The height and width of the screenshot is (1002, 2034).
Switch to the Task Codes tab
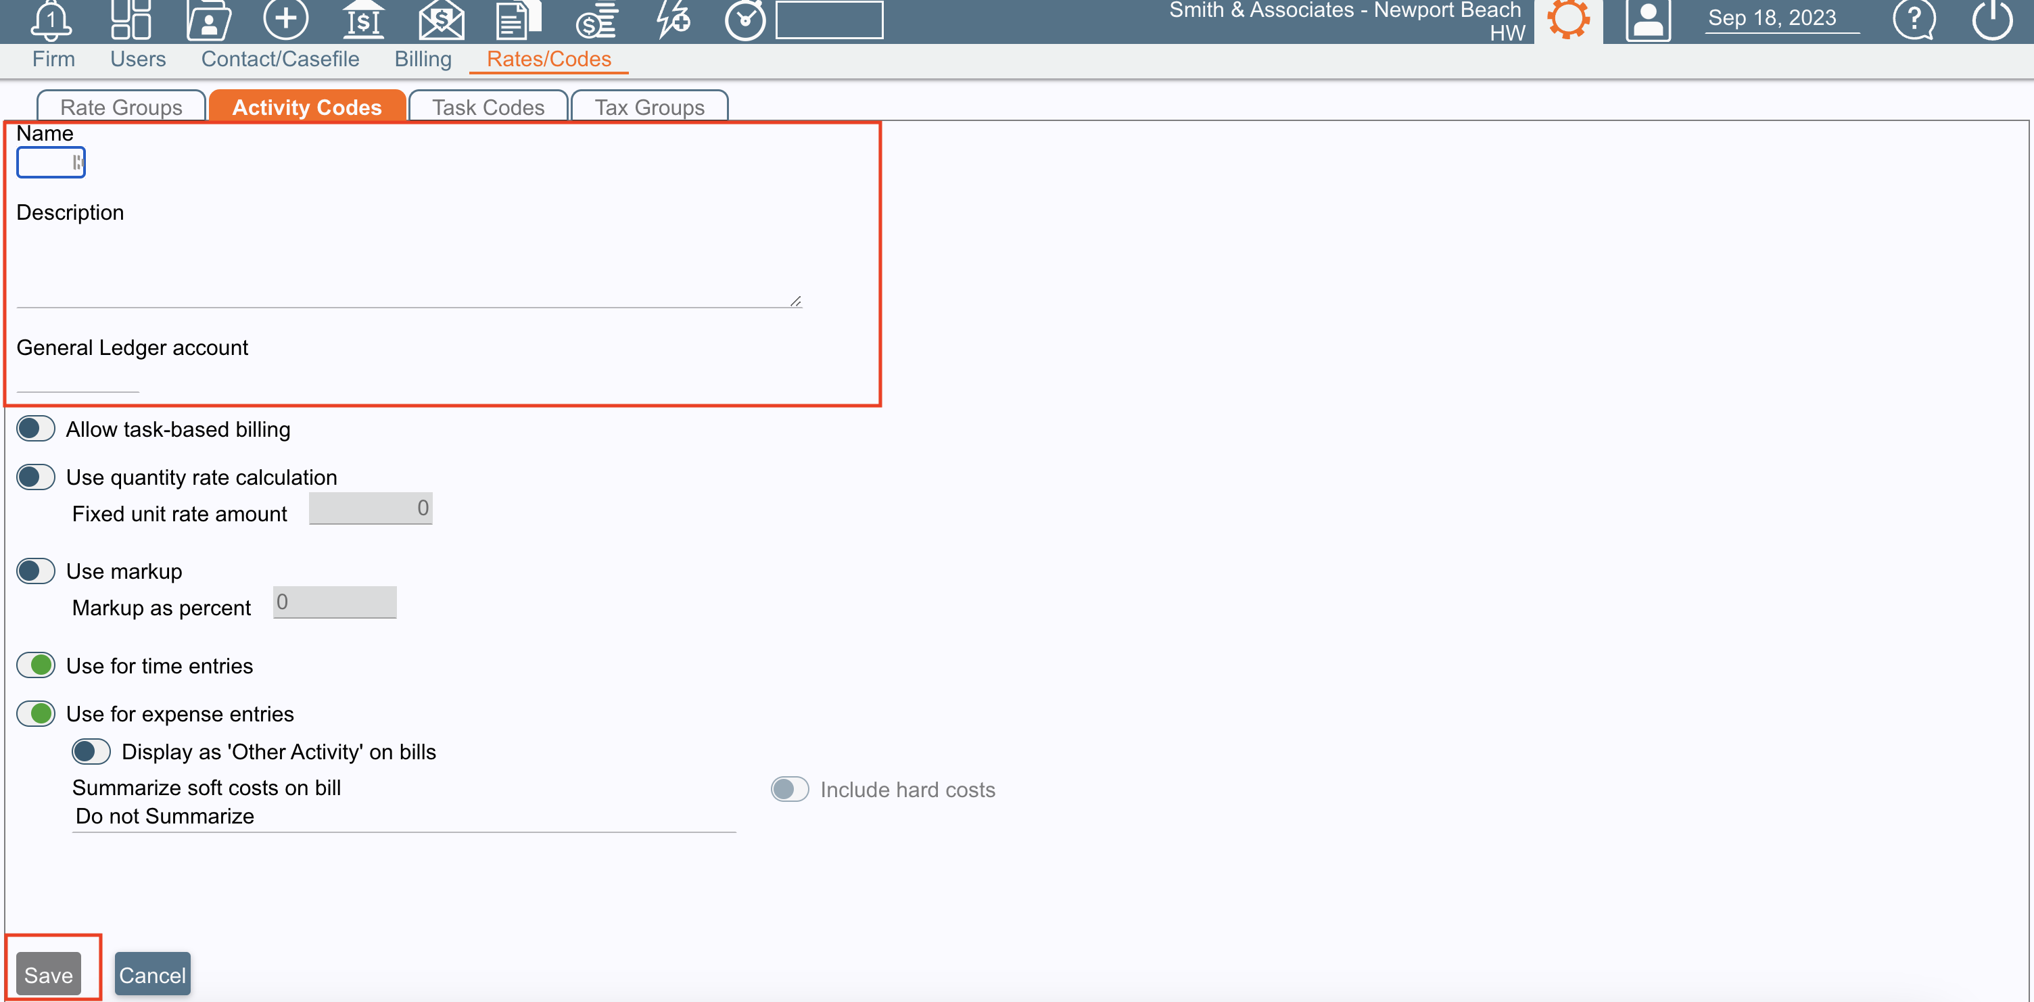[489, 107]
